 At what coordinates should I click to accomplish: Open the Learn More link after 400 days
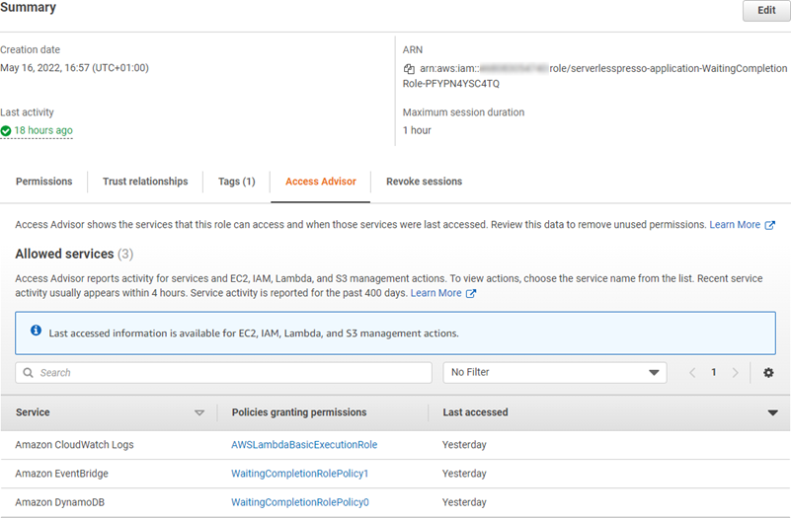[x=435, y=293]
